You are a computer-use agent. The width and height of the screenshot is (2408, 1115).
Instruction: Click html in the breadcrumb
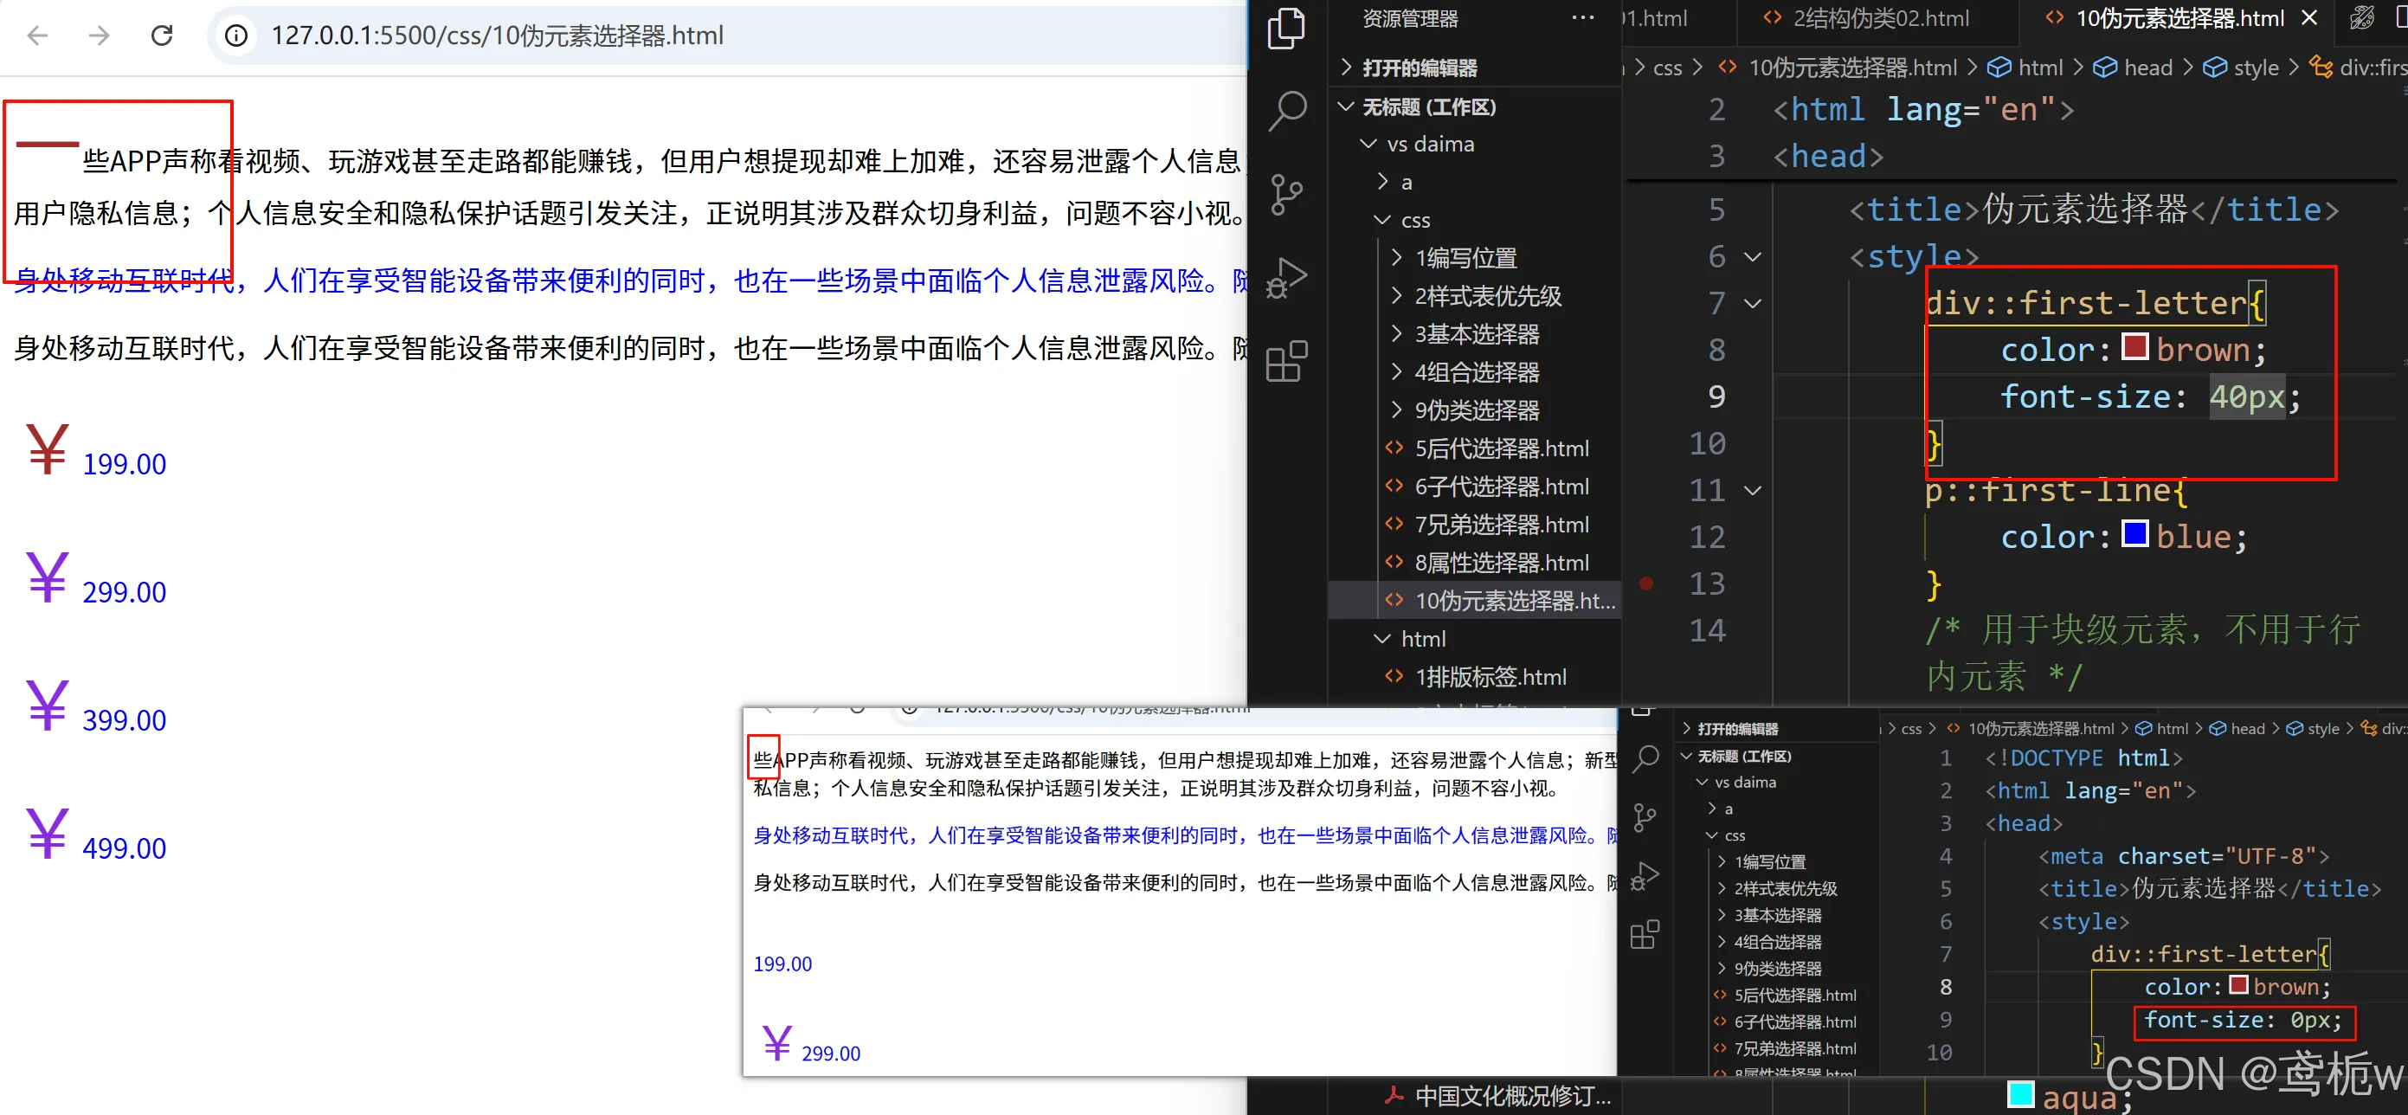(2039, 68)
